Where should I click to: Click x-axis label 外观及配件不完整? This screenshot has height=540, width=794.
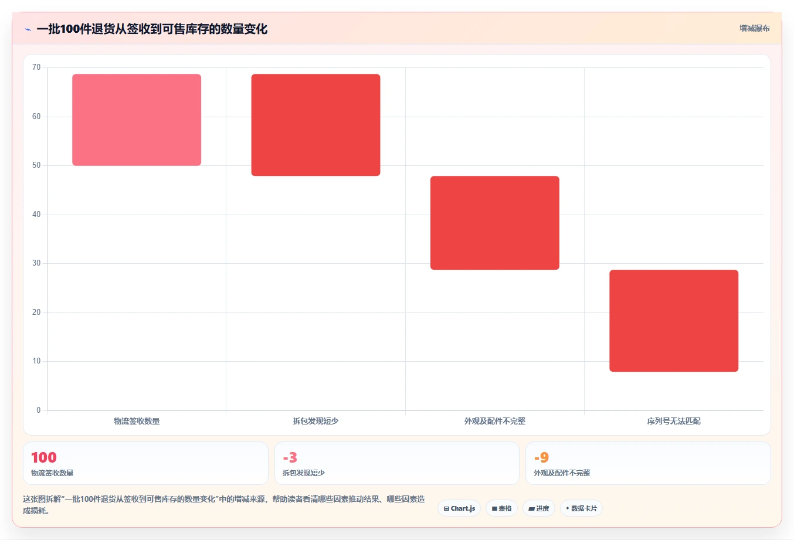[495, 421]
